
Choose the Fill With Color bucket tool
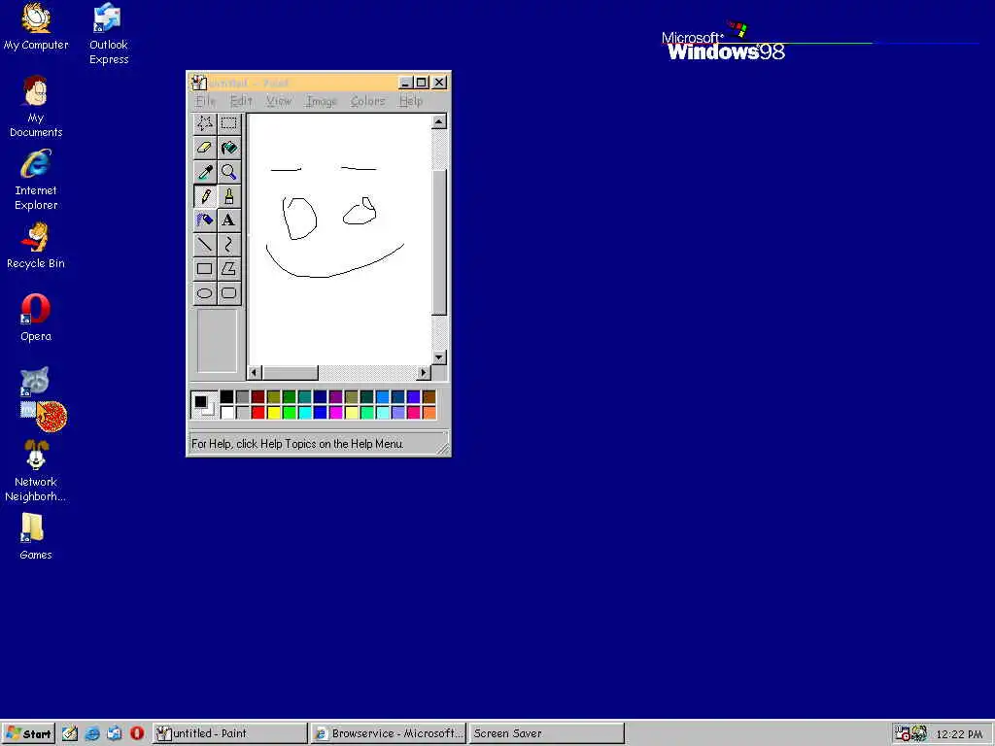(228, 148)
